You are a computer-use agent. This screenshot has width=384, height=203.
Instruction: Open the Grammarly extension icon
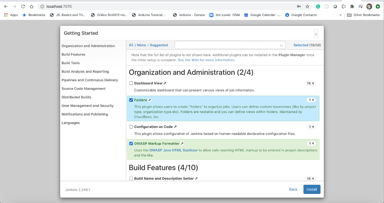point(318,7)
